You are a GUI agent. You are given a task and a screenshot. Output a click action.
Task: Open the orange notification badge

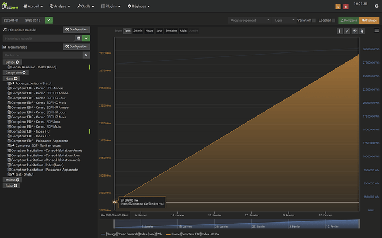pos(338,7)
